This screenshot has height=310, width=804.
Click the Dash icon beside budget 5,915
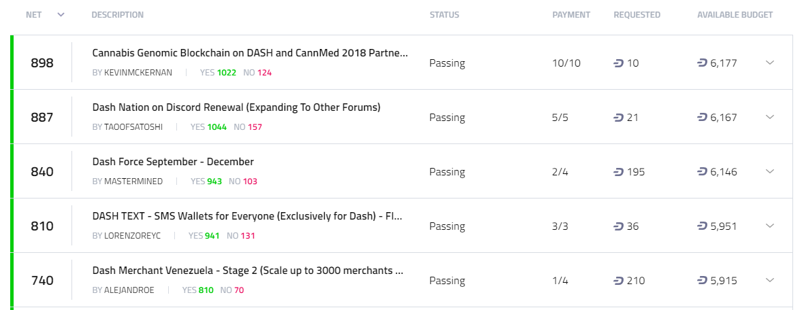703,281
